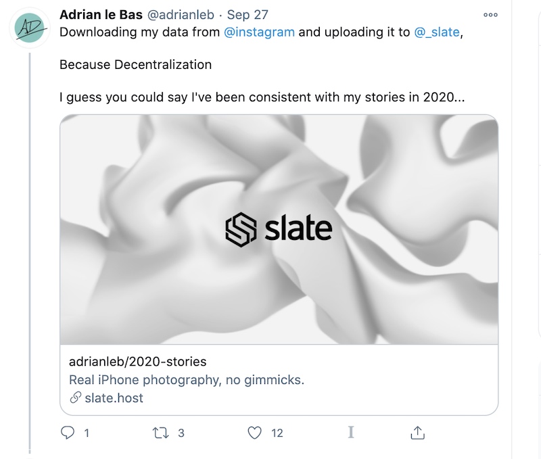
Task: Click the like count showing 12
Action: click(x=277, y=432)
